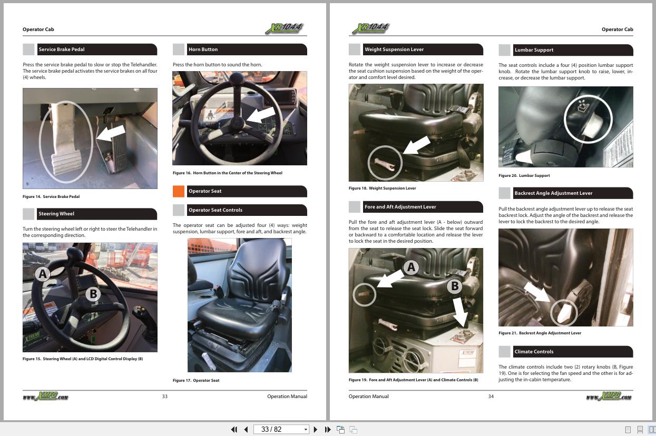Open the page number dropdown arrow

click(306, 430)
